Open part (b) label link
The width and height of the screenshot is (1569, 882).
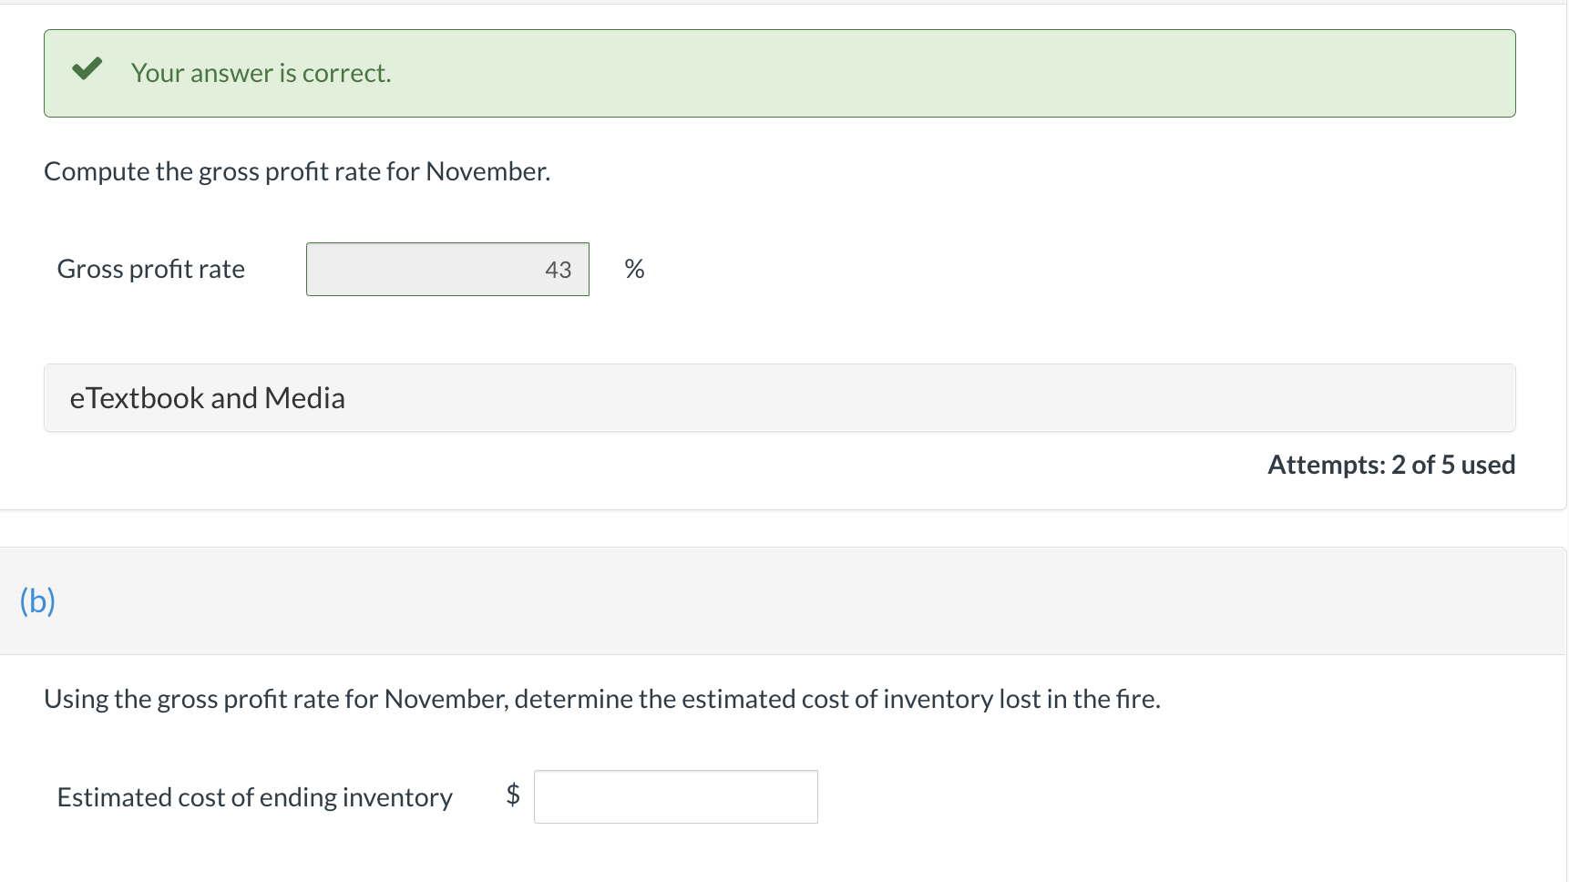37,601
